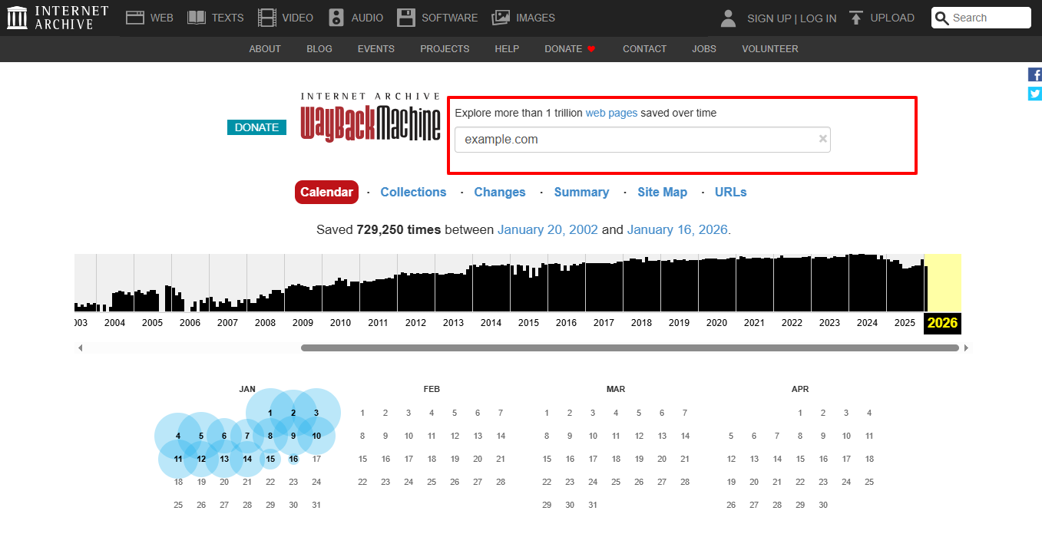Viewport: 1042px width, 537px height.
Task: Share the page via the Twitter icon
Action: coord(1034,94)
